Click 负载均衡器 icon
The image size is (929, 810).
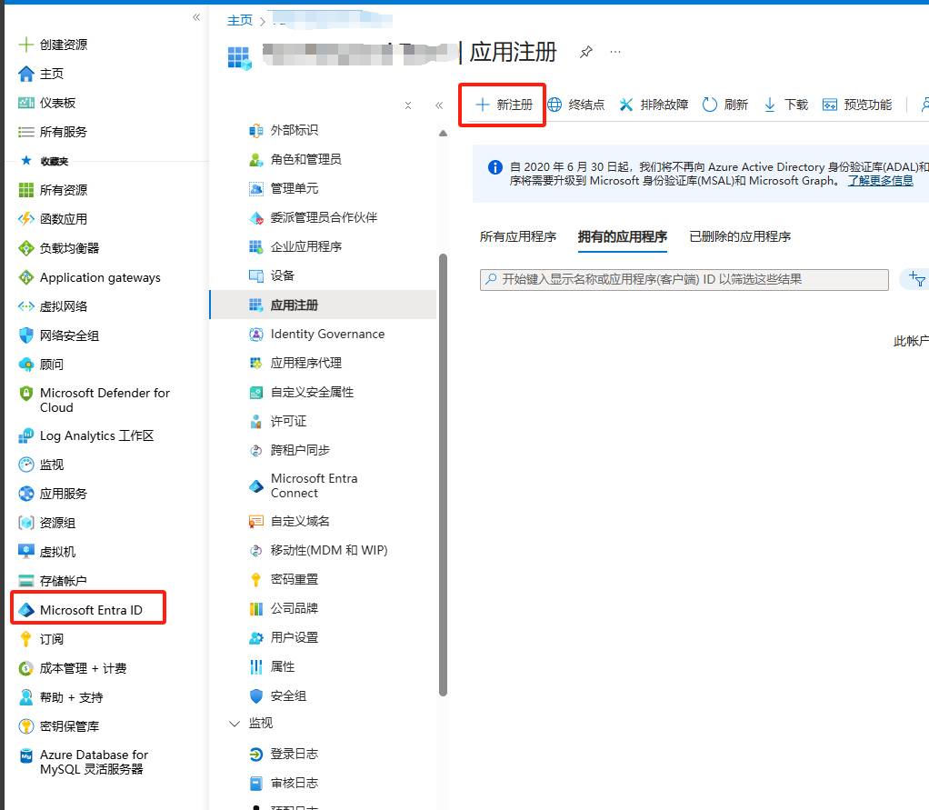pos(26,247)
